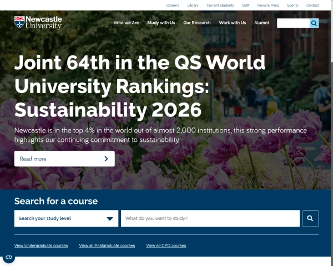View all Postgraduate courses

(107, 245)
